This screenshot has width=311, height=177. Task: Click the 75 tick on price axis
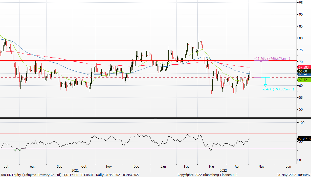click(x=301, y=50)
